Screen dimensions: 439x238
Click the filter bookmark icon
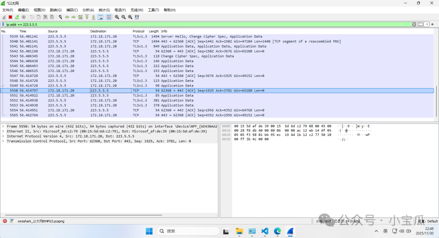tap(3, 24)
